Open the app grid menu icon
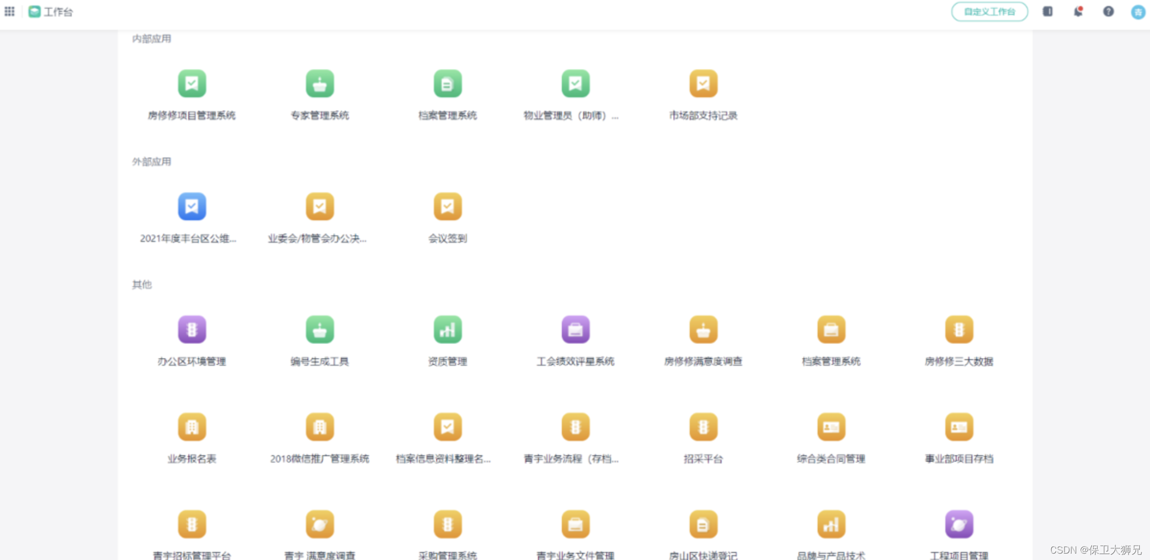Viewport: 1150px width, 560px height. coord(10,11)
